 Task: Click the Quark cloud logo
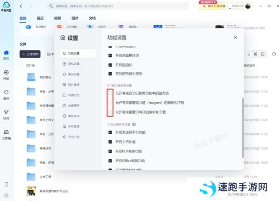coord(6,7)
